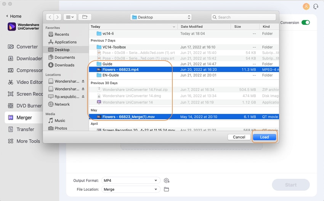
Task: Select the EN-Guide folder
Action: (184, 75)
